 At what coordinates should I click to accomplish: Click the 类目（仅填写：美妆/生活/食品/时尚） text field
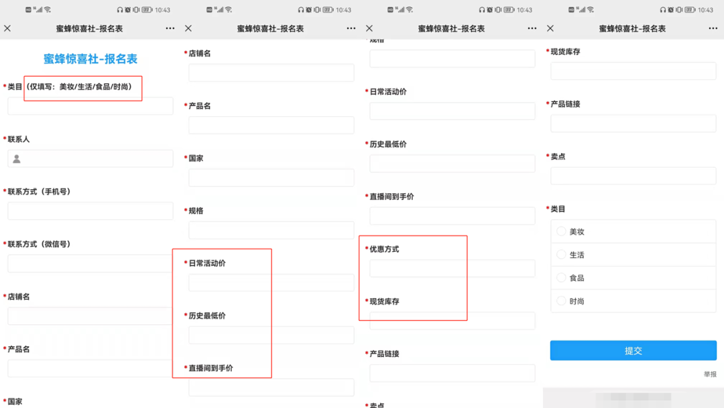point(90,106)
